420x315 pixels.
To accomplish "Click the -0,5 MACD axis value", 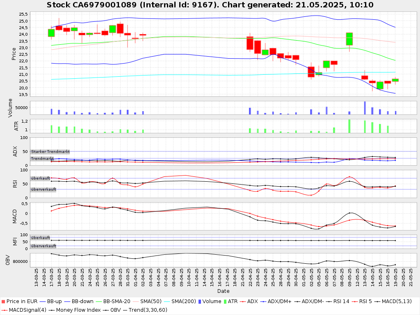I will (x=23, y=224).
